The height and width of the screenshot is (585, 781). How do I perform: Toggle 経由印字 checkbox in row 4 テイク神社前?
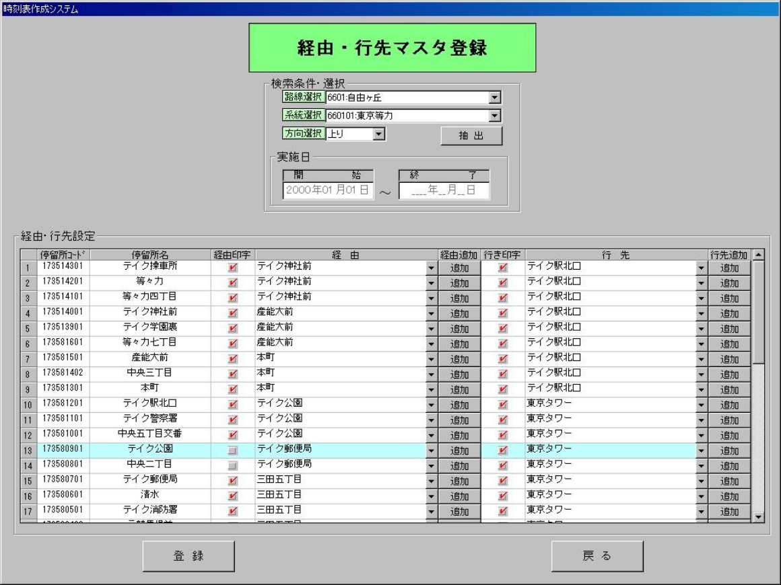(232, 313)
